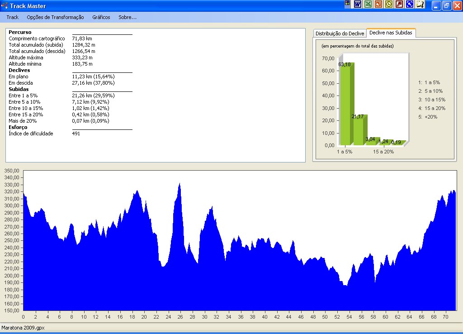
Task: Open the Opções de Transformação menu
Action: [55, 17]
